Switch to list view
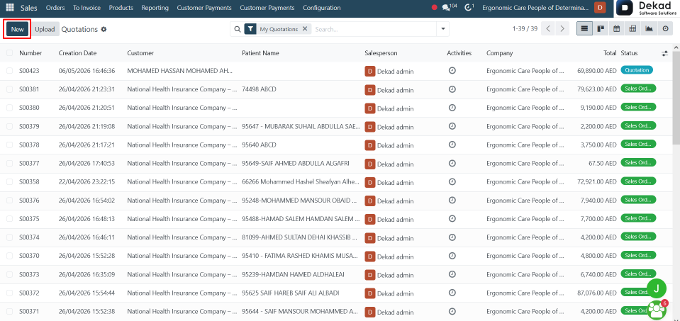680x321 pixels. 584,29
